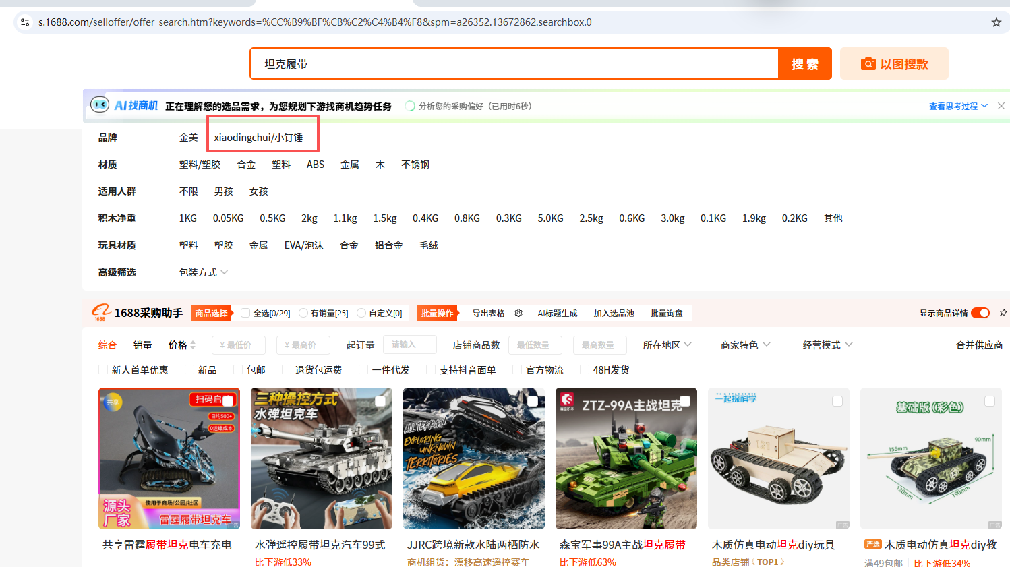Open the 以图搜款 image search
The height and width of the screenshot is (567, 1010).
coord(894,63)
